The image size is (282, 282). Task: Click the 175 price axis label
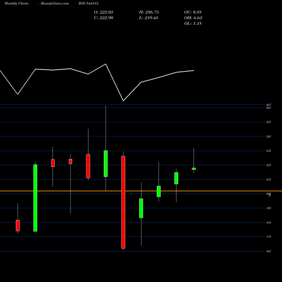tap(268, 237)
